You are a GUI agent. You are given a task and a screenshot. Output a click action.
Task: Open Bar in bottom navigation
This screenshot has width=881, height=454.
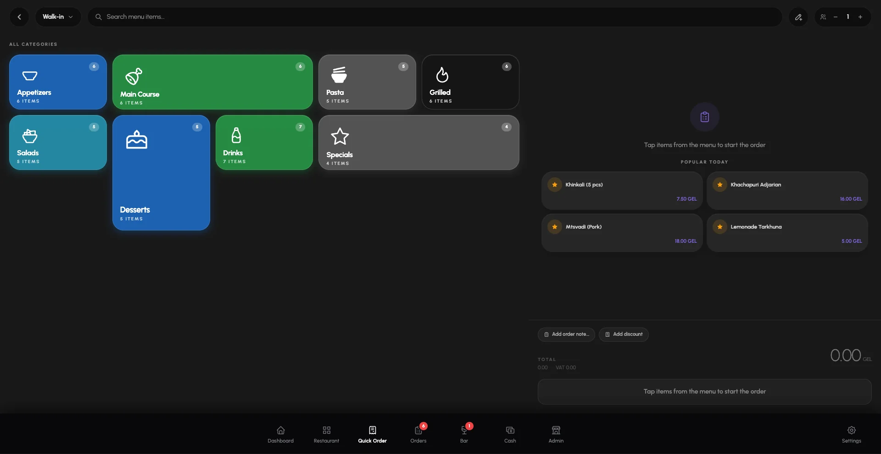464,434
